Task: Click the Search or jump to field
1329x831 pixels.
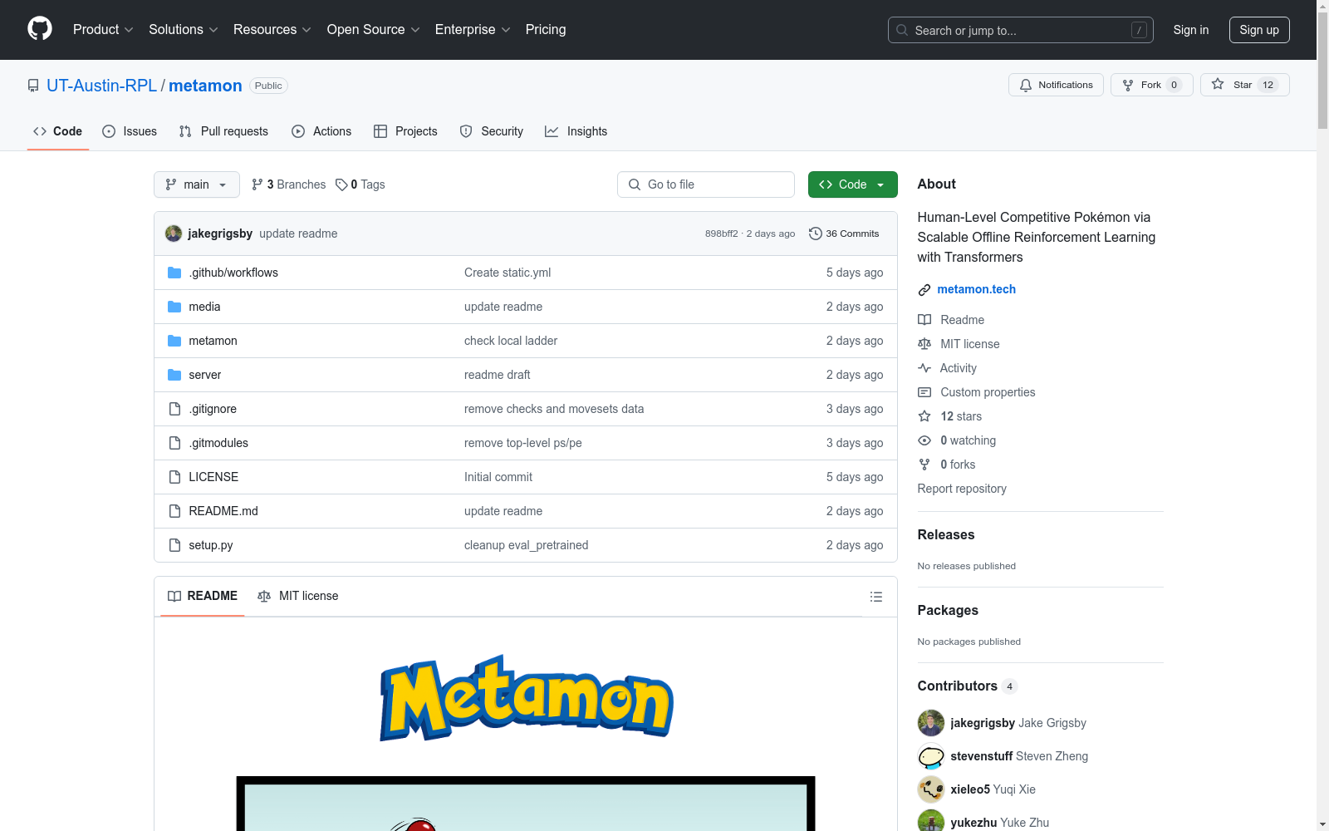Action: coord(1021,30)
